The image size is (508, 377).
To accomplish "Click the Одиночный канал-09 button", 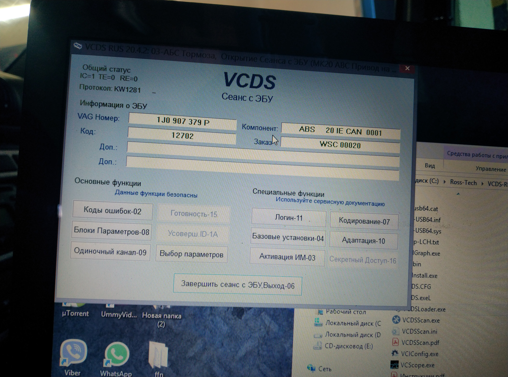I will point(110,251).
